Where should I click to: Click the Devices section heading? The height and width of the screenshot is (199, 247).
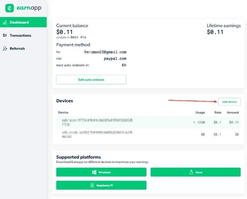pyautogui.click(x=65, y=101)
